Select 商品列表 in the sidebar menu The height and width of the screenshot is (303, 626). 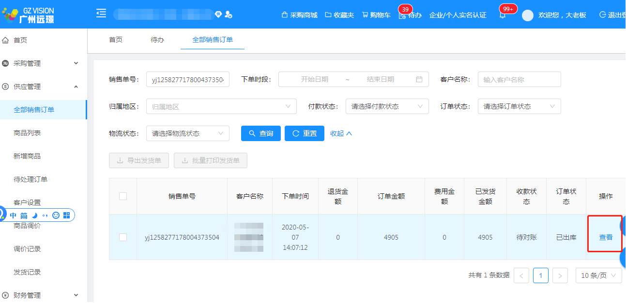(x=27, y=133)
